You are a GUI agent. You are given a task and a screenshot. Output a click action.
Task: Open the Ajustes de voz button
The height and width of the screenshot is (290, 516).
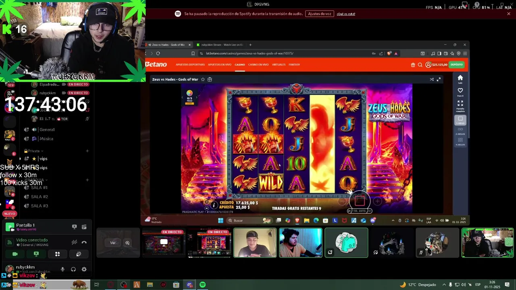pos(320,14)
